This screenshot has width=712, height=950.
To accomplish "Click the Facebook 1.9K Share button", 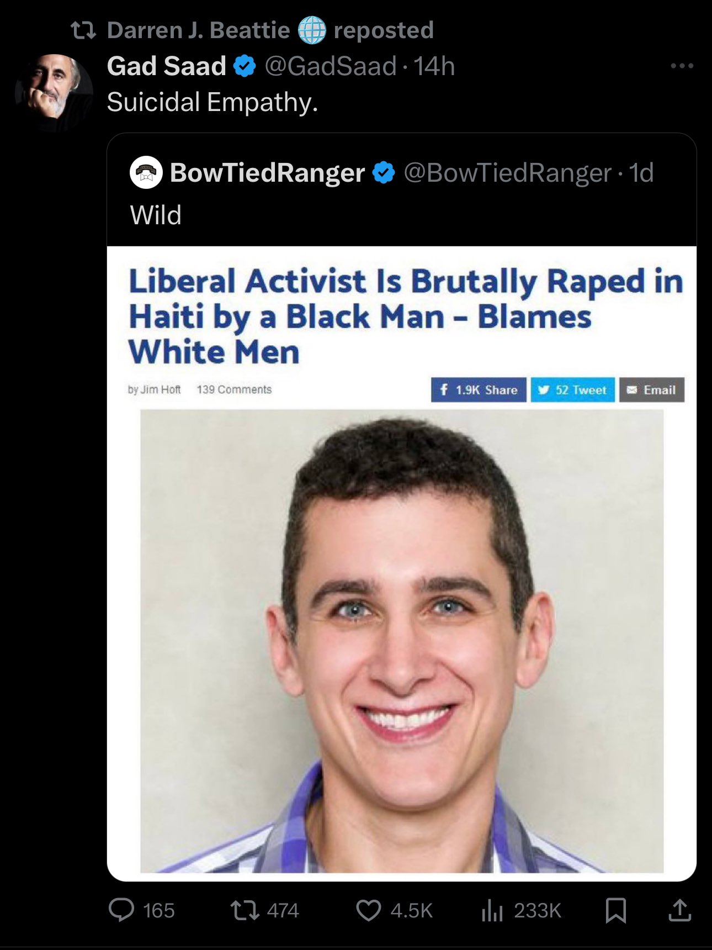I will tap(479, 390).
